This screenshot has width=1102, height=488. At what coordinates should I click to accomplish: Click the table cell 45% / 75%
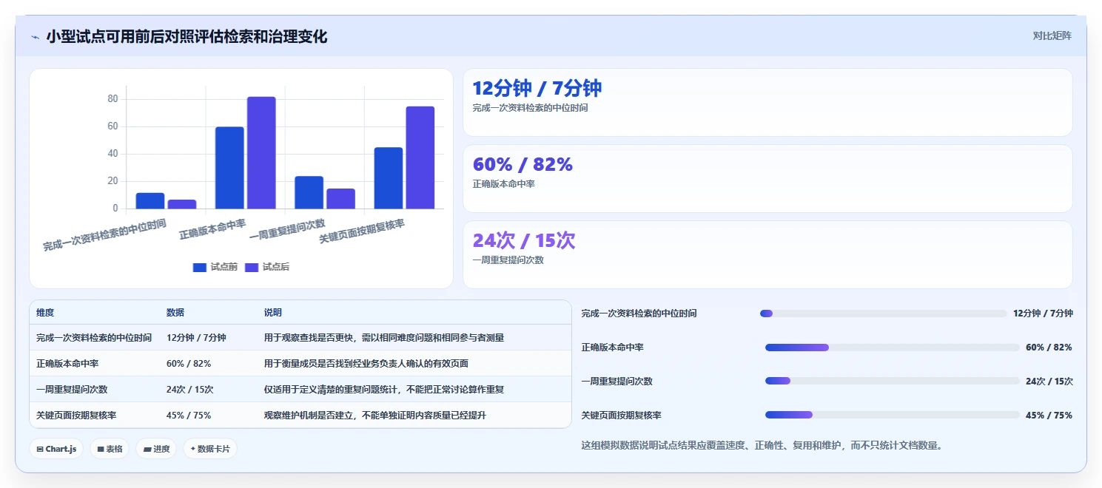(x=189, y=416)
